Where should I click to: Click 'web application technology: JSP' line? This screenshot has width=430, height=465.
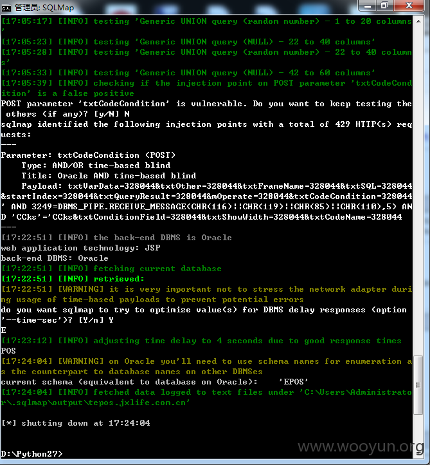[x=81, y=248]
